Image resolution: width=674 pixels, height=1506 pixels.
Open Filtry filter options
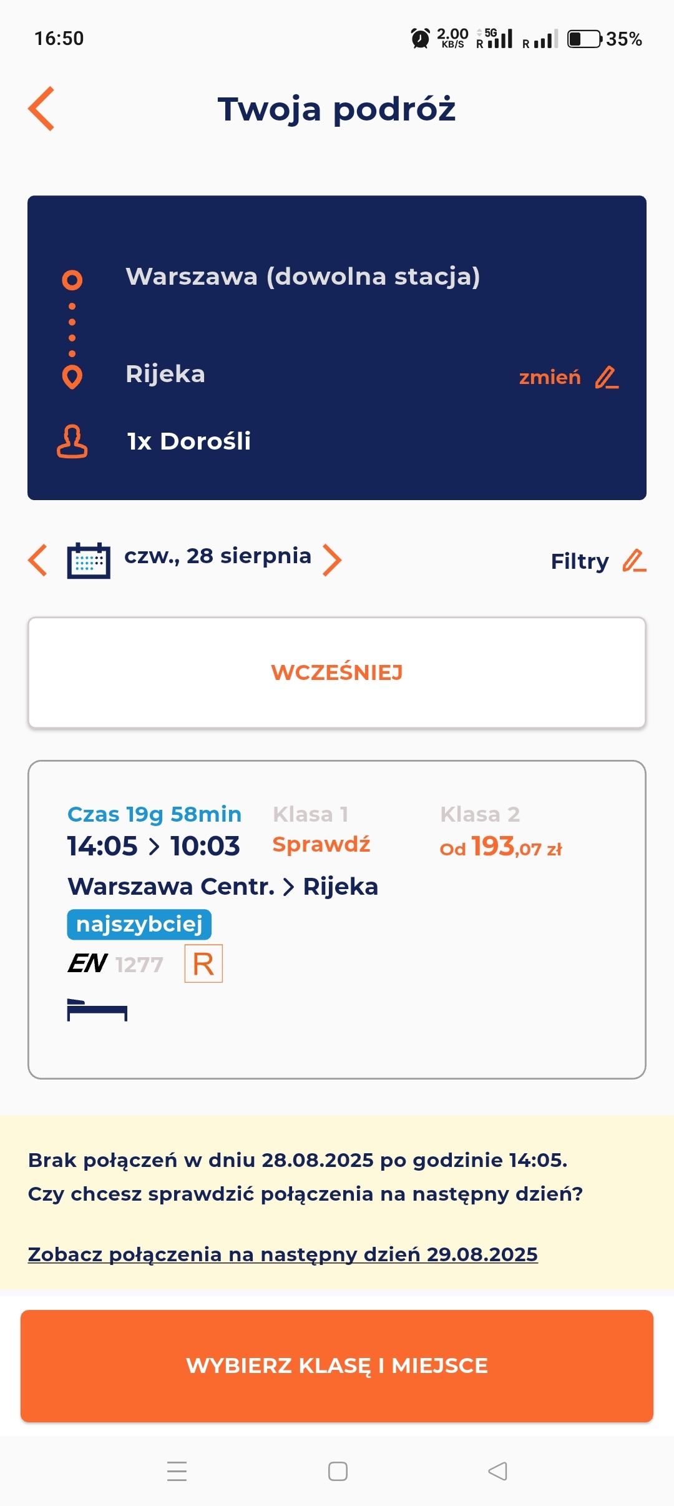[579, 561]
